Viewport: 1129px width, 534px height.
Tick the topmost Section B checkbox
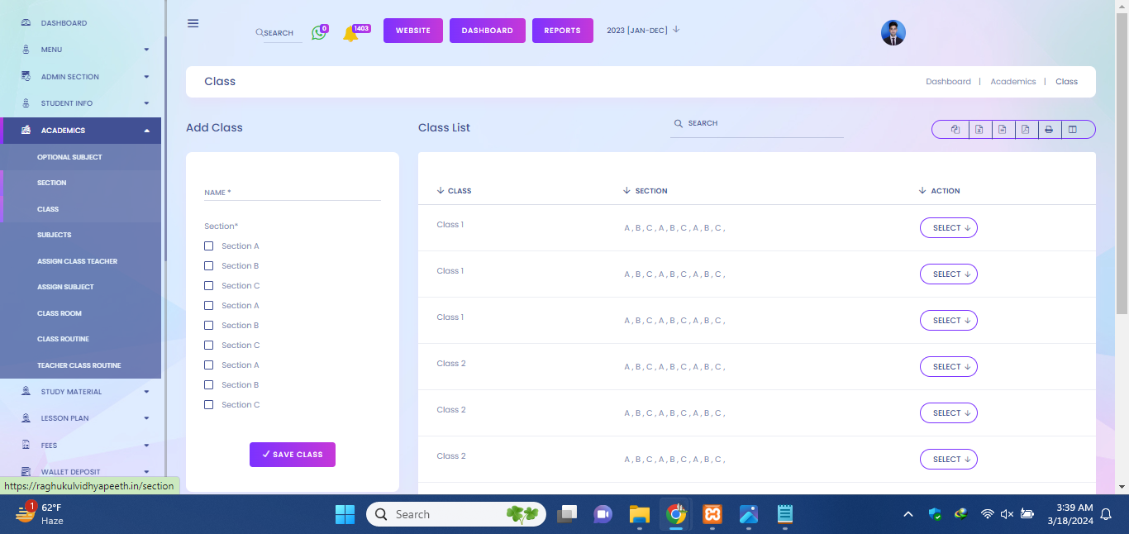pyautogui.click(x=209, y=266)
